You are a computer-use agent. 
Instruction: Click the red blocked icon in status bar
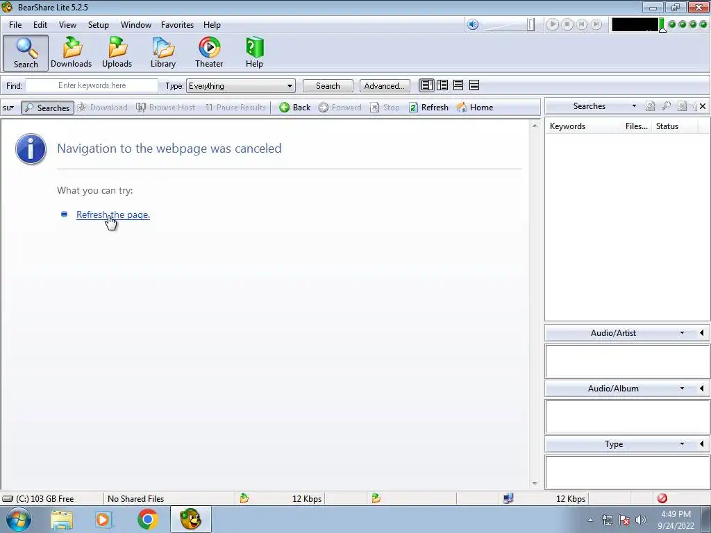point(662,498)
